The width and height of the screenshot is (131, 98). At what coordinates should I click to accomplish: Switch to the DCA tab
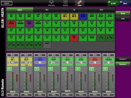coord(101,10)
